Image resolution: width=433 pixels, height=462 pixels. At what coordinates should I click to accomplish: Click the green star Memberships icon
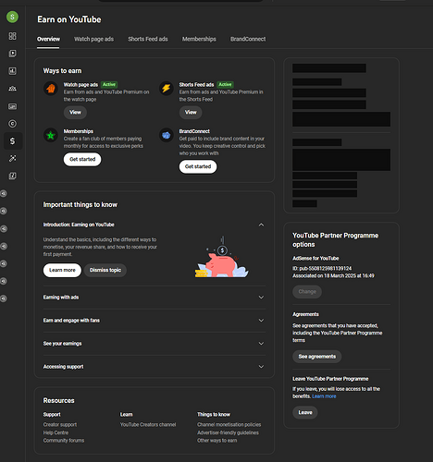[x=51, y=135]
